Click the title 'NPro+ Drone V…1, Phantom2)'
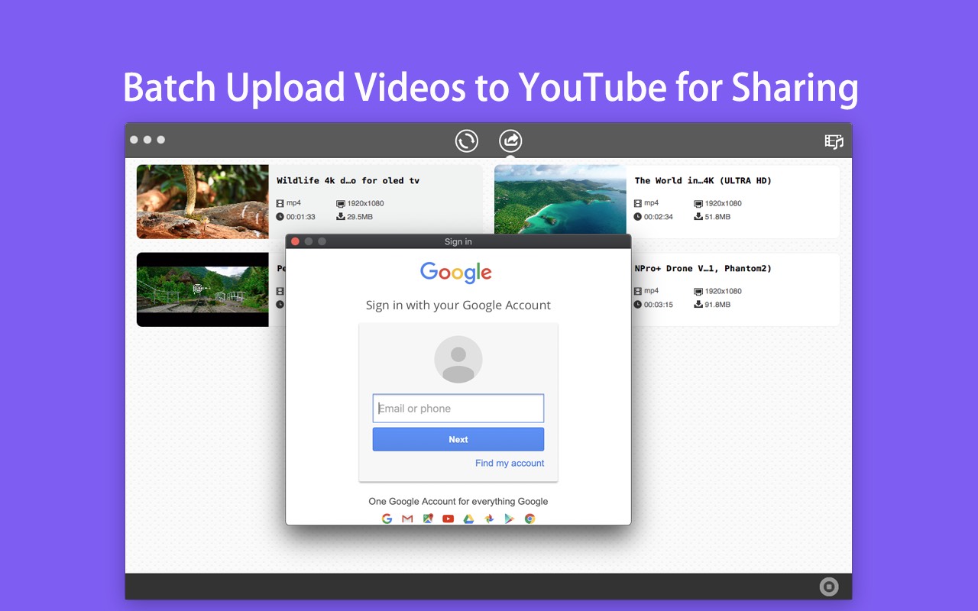This screenshot has width=978, height=611. pyautogui.click(x=703, y=269)
